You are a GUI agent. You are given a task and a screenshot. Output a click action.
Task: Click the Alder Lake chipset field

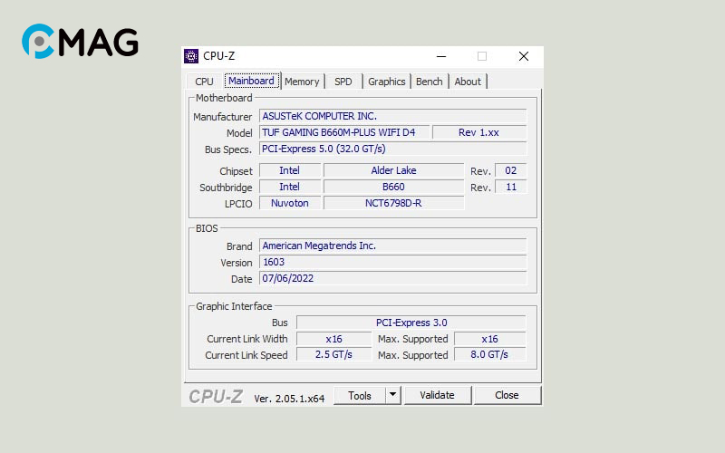click(393, 170)
